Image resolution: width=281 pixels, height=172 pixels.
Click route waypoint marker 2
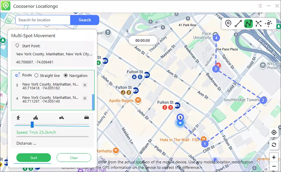263,100
